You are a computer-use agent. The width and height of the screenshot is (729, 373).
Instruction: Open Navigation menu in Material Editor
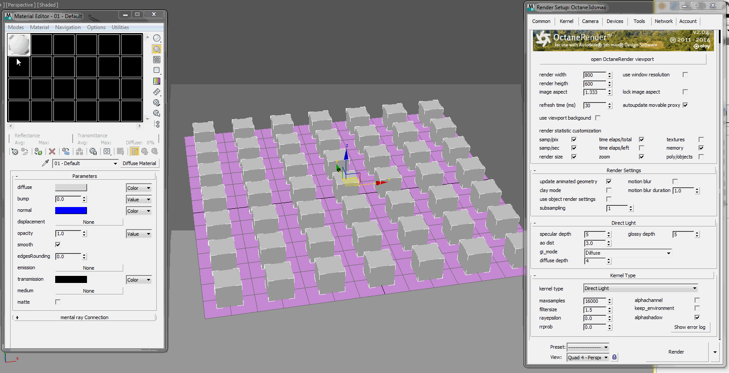tap(68, 27)
